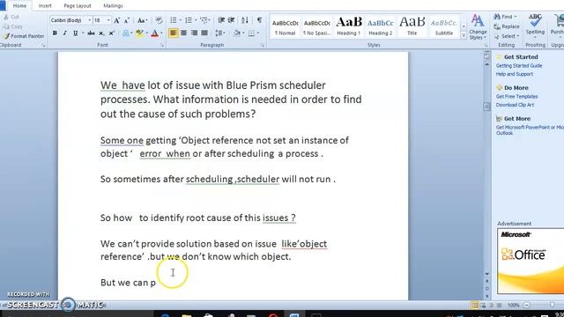Apply the No Spacing style
The height and width of the screenshot is (317, 564).
317,26
